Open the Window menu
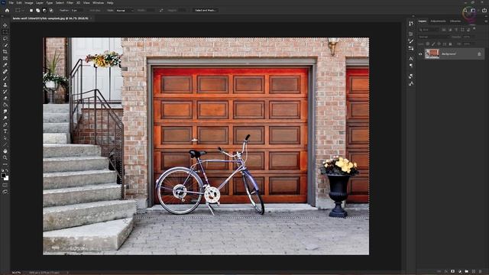 pos(98,3)
